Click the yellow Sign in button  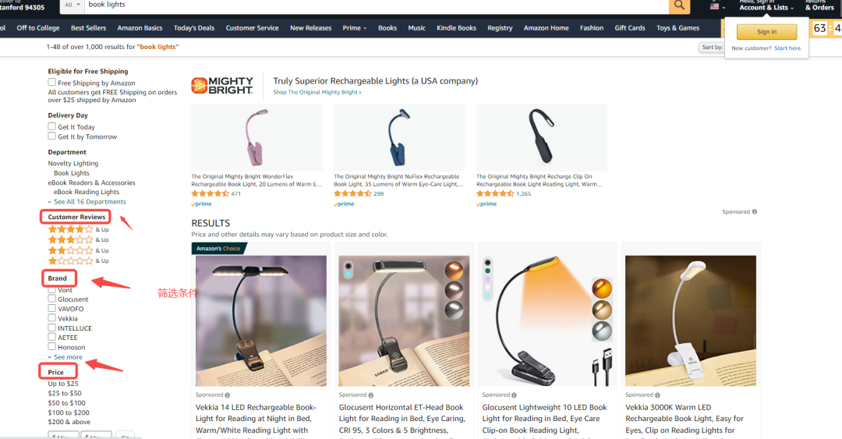[766, 32]
